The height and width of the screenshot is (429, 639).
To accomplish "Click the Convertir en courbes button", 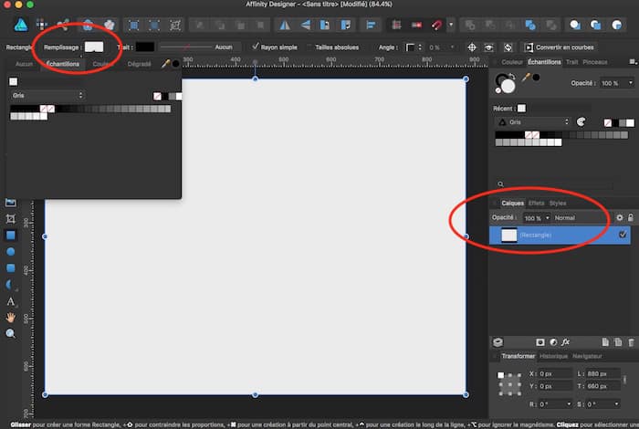I will (559, 47).
